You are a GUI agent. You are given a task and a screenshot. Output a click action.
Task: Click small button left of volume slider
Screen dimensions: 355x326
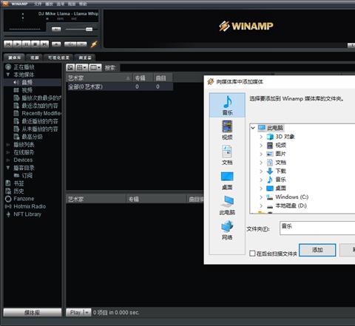click(x=56, y=30)
